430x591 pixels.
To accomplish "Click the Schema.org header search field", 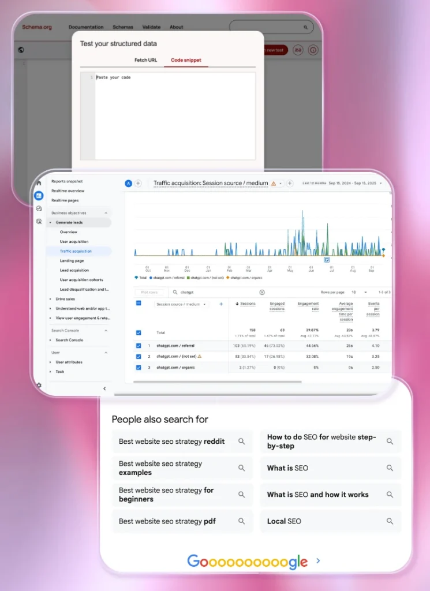I will (x=271, y=27).
